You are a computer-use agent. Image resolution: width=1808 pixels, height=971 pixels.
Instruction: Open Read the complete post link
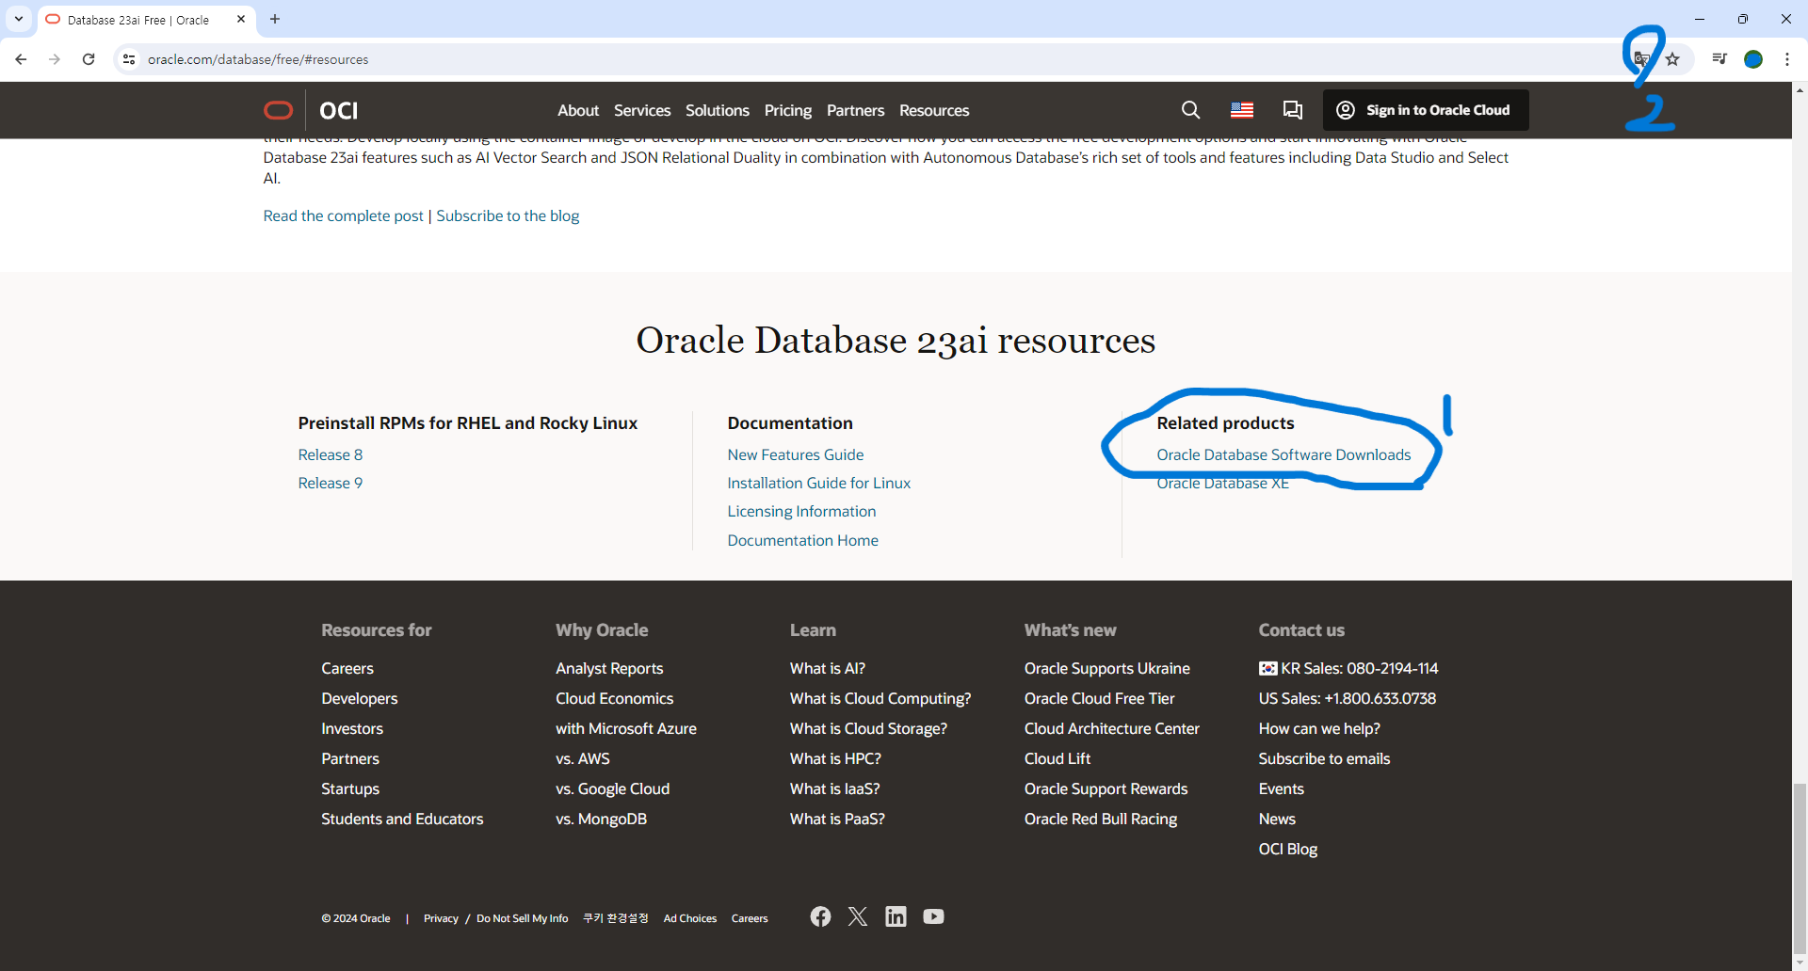(344, 215)
